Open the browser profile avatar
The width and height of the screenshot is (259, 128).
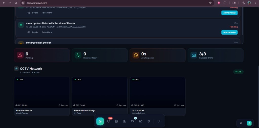249,3
